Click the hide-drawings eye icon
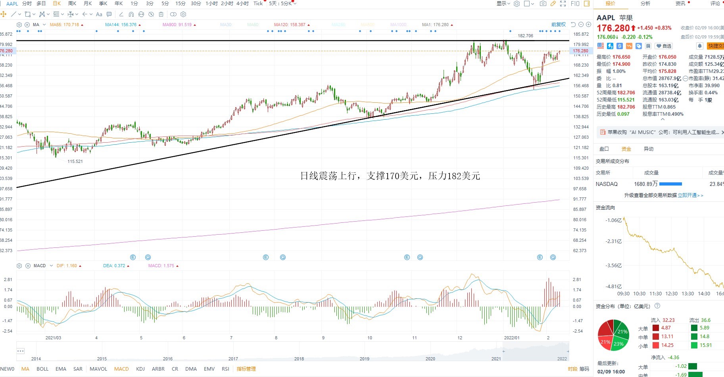Image resolution: width=724 pixels, height=377 pixels. click(x=151, y=14)
